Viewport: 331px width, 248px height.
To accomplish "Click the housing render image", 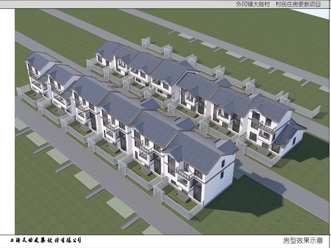I will click(x=171, y=122).
